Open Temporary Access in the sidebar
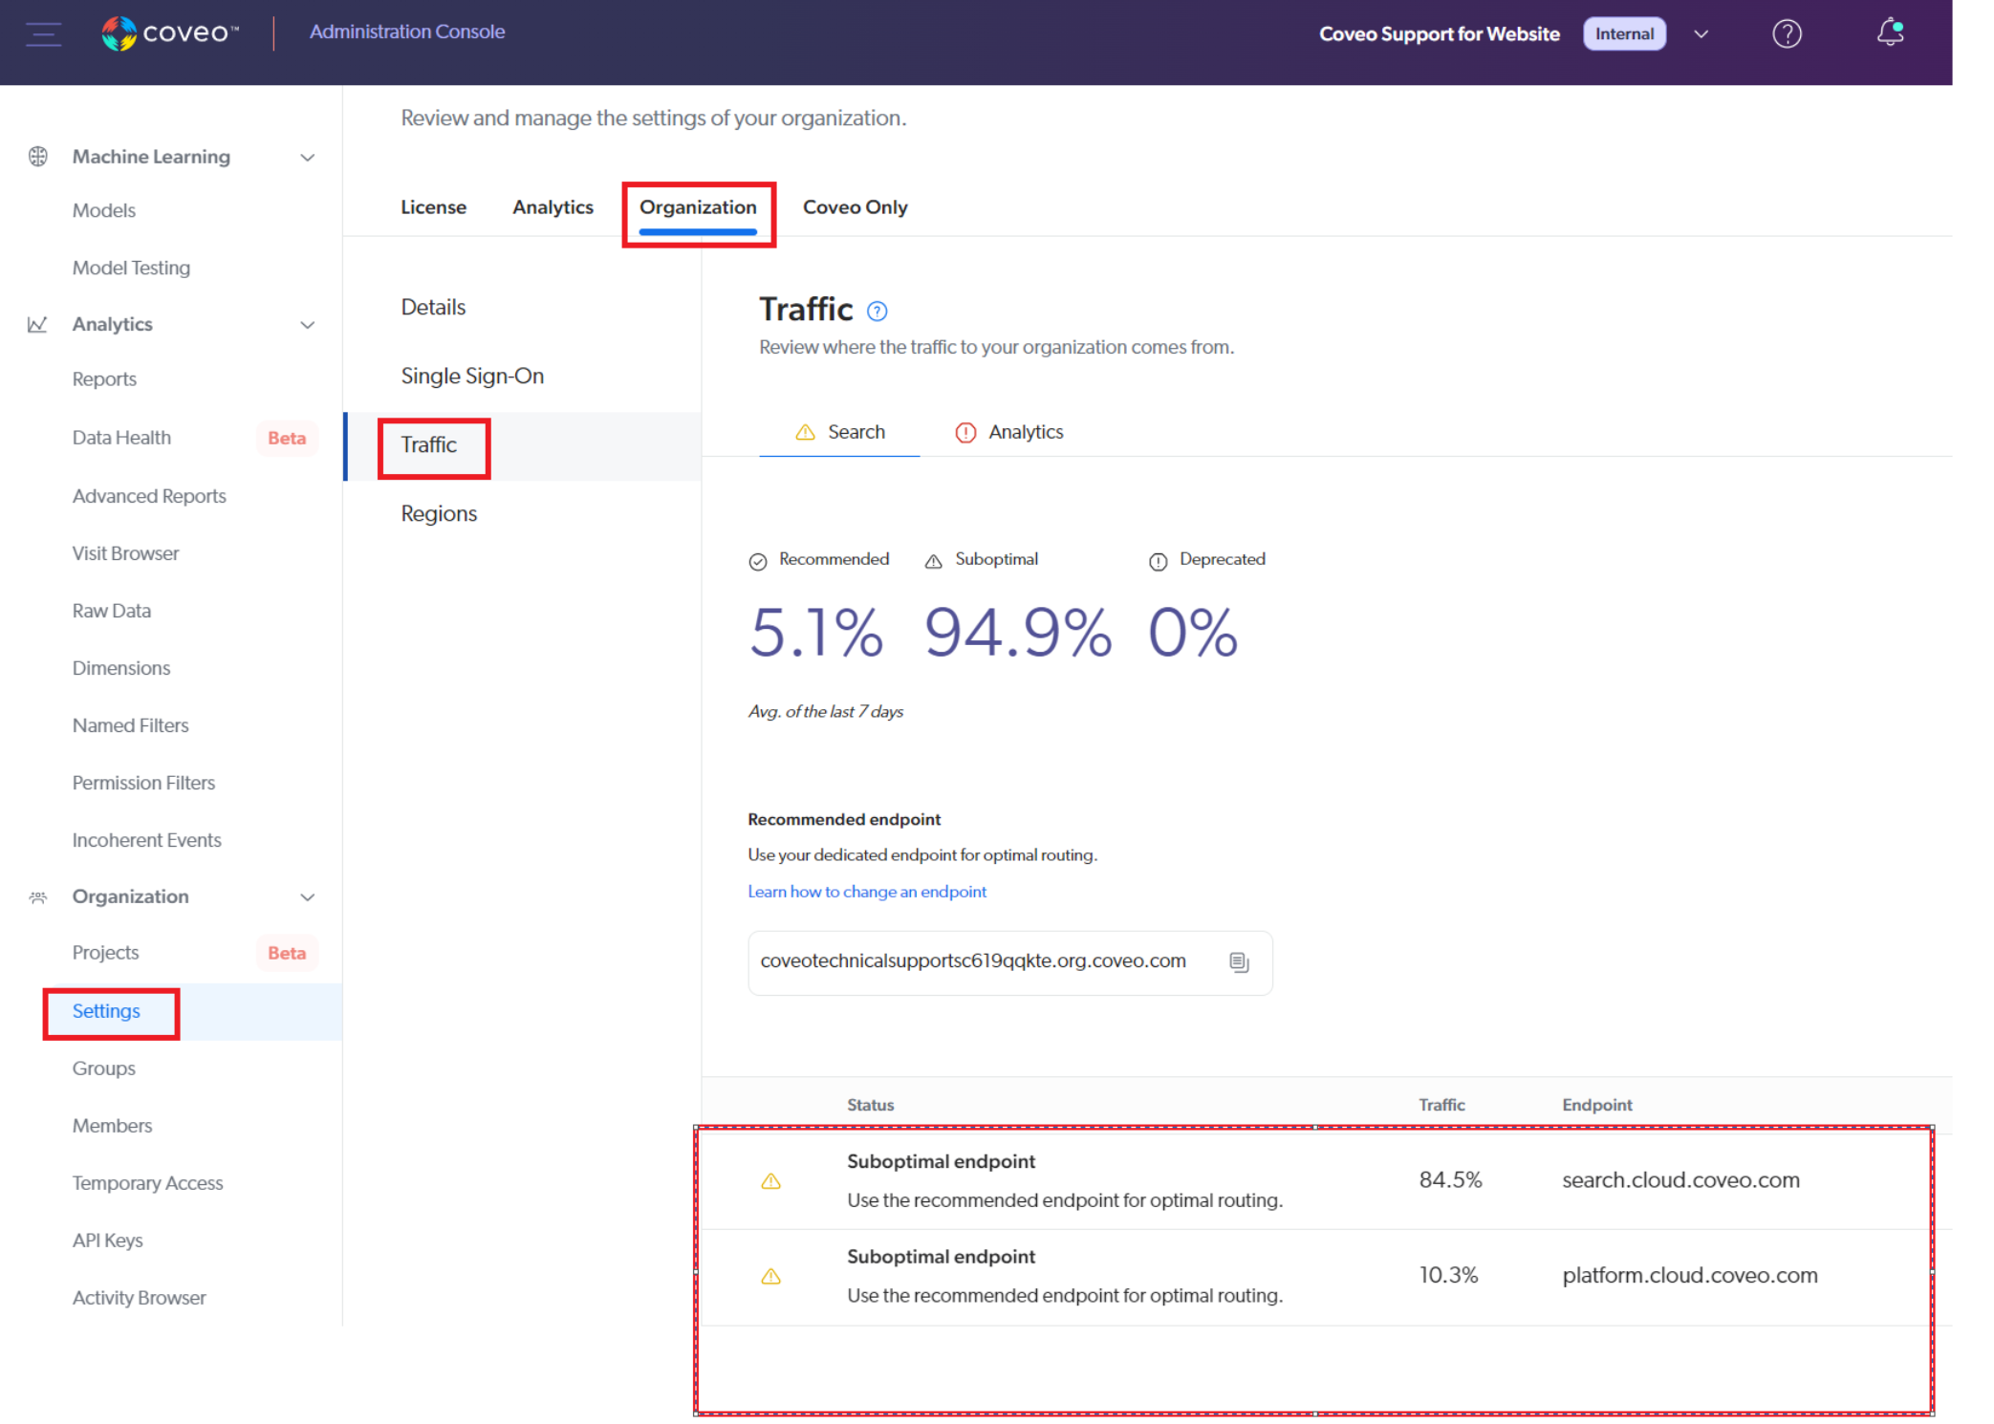Screen dimensions: 1994x1424 [147, 1182]
